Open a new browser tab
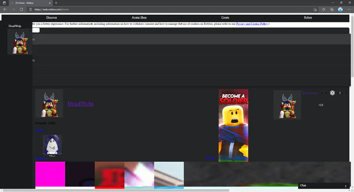This screenshot has width=354, height=192. [x=56, y=3]
